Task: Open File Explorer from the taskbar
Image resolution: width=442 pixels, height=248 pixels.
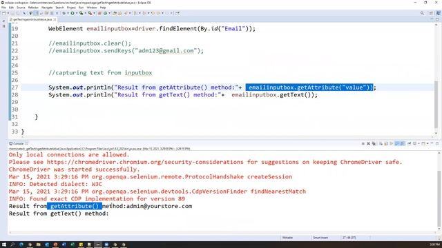Action: (x=39, y=245)
